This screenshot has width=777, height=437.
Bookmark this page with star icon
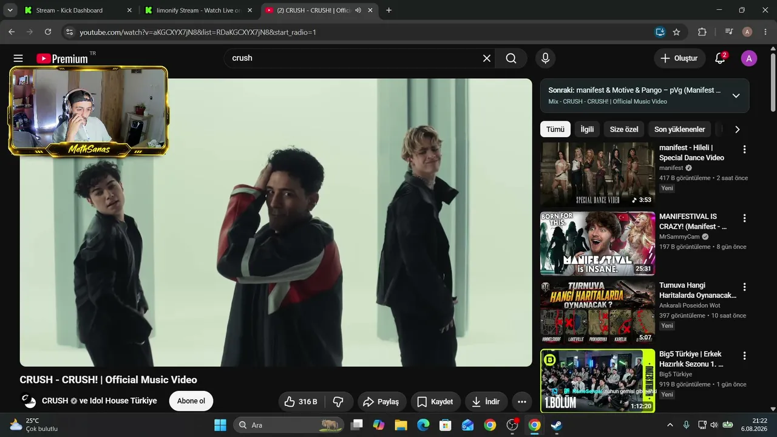tap(676, 32)
